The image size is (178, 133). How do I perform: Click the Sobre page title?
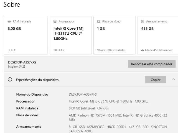[12, 4]
